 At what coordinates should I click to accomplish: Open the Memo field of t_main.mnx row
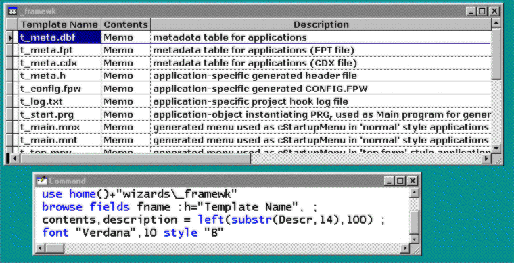click(x=126, y=127)
